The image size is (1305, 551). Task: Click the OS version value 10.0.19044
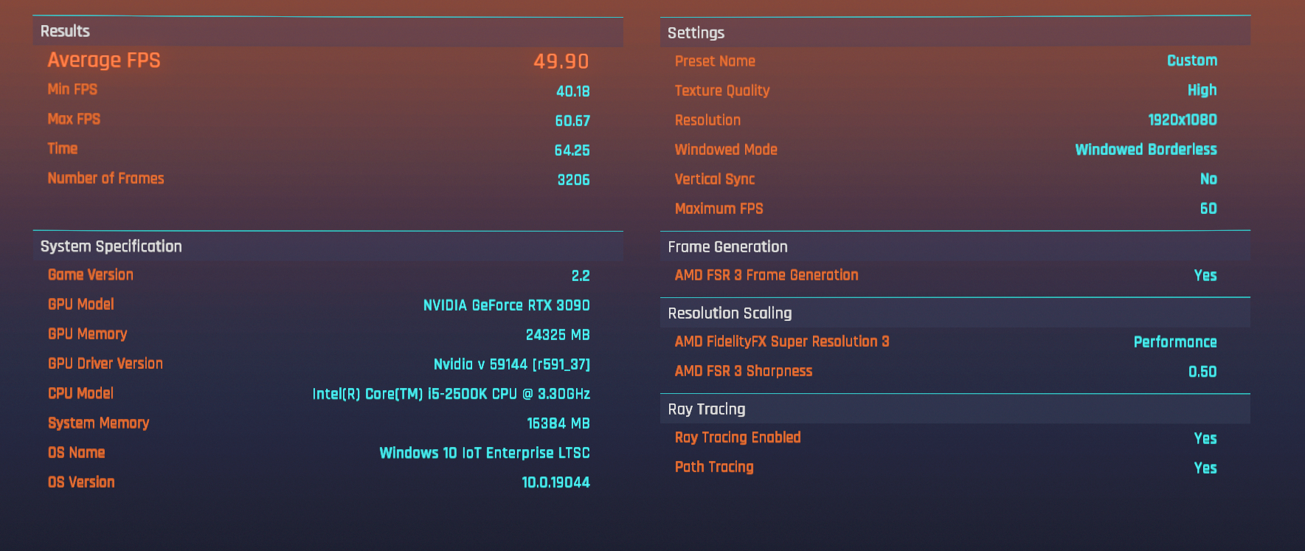(x=556, y=482)
